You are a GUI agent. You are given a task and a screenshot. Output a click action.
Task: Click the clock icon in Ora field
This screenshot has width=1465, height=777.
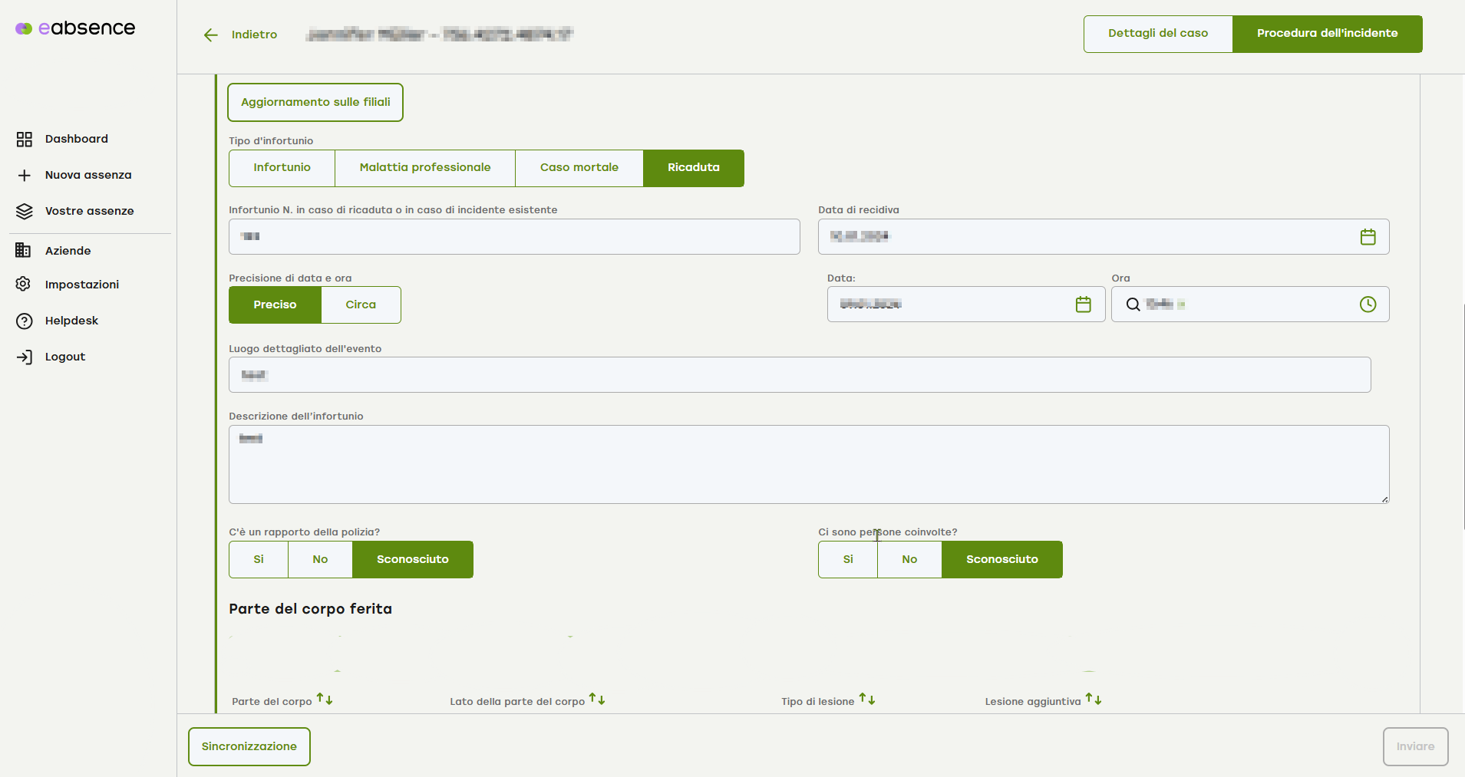coord(1368,304)
